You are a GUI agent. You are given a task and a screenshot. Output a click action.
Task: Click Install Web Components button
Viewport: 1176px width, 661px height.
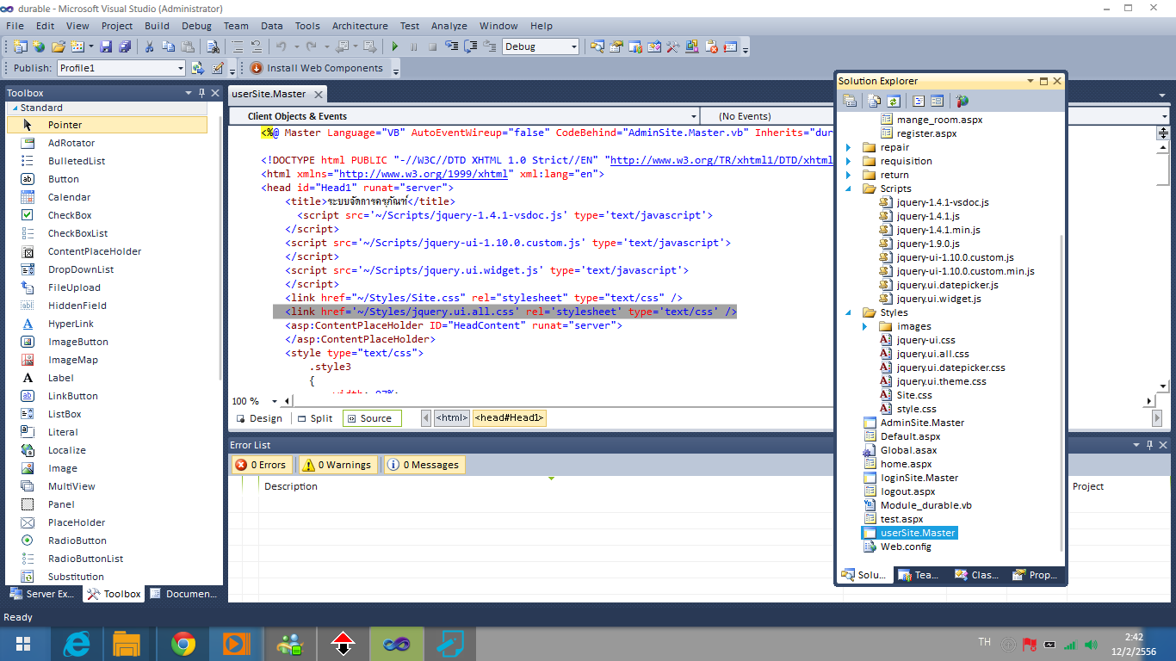click(317, 68)
